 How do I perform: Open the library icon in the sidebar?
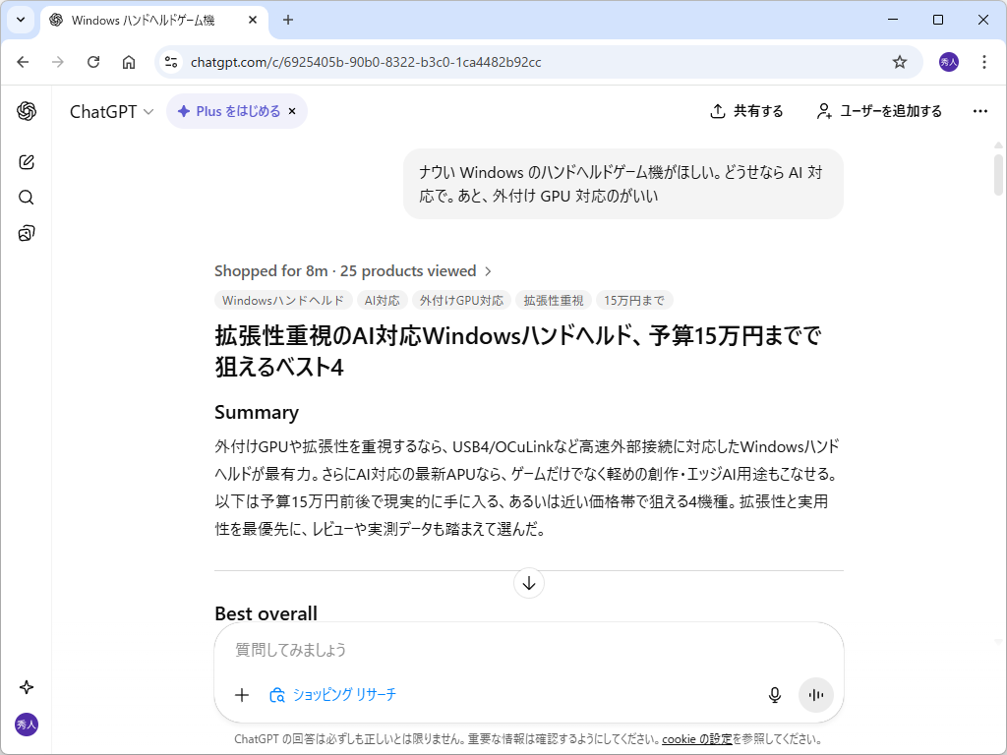[26, 233]
